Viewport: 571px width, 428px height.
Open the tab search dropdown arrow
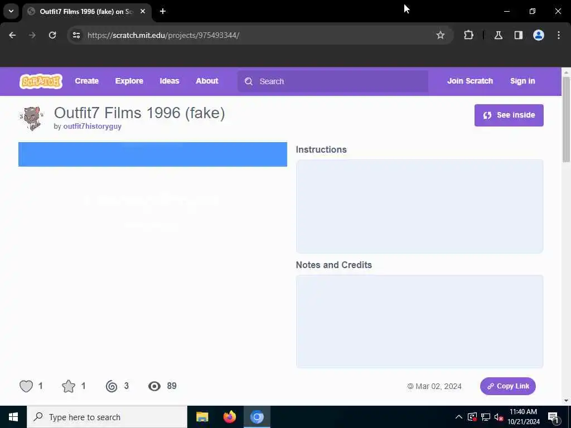11,11
